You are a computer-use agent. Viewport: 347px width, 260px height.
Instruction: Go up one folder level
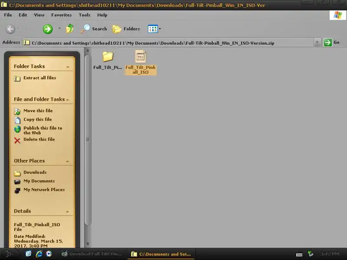pos(70,29)
